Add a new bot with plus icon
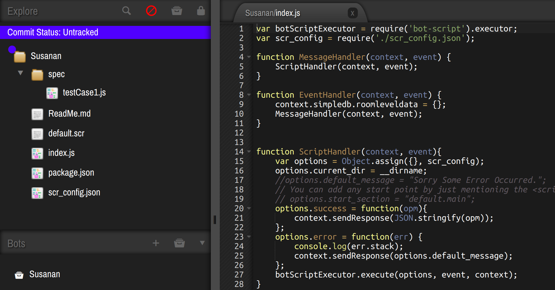The height and width of the screenshot is (290, 555). coord(156,243)
